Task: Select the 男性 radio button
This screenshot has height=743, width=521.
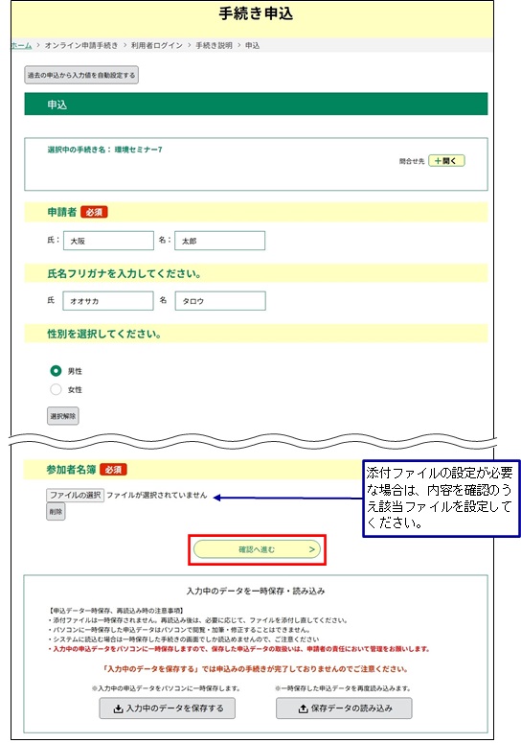Action: 56,371
